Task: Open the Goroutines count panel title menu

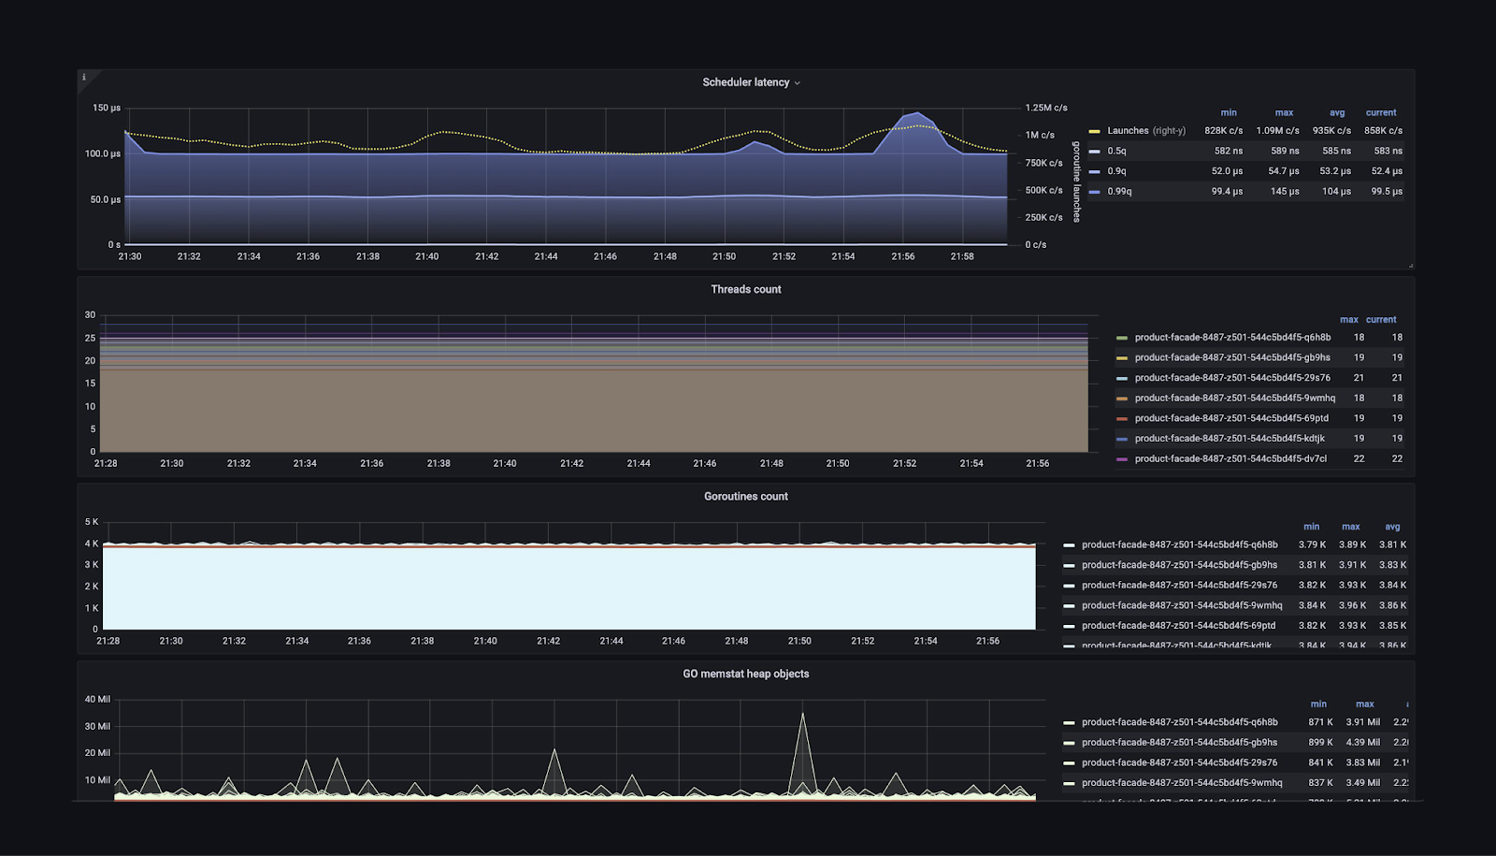Action: (x=746, y=496)
